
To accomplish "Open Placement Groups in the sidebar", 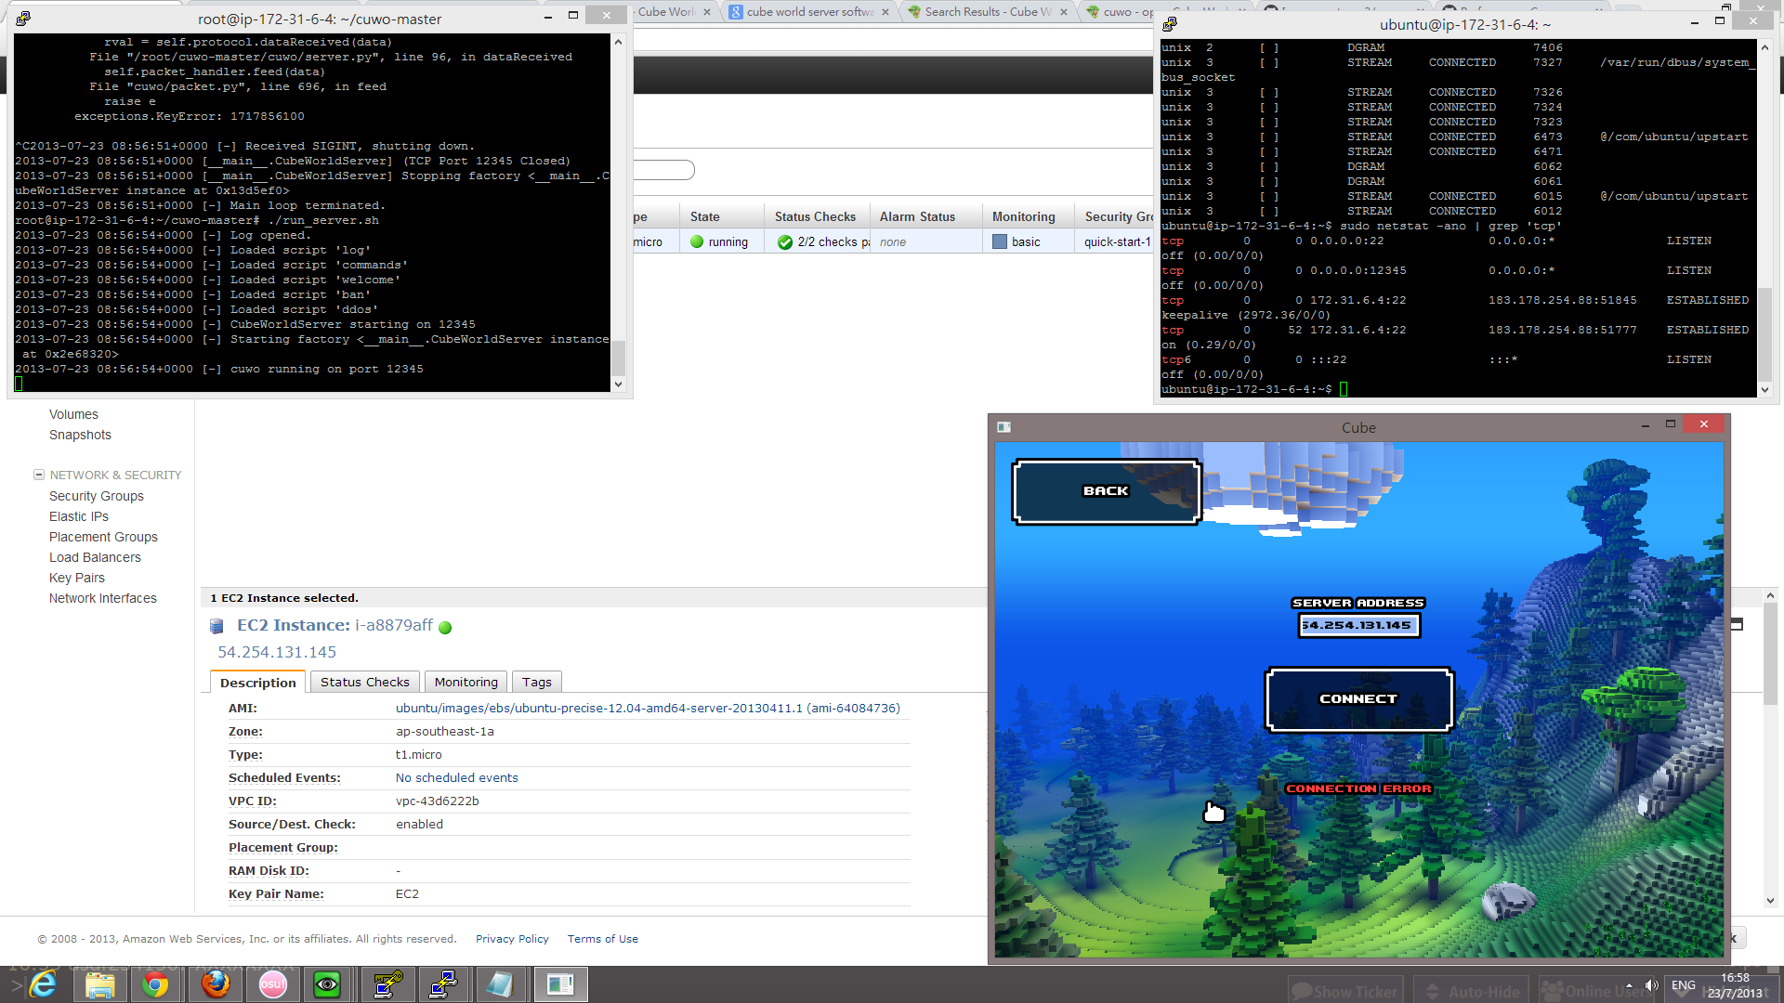I will (103, 537).
